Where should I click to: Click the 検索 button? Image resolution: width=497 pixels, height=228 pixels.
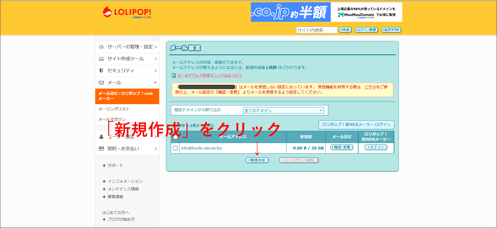click(345, 30)
